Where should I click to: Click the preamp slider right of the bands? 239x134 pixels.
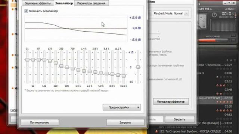[138, 67]
